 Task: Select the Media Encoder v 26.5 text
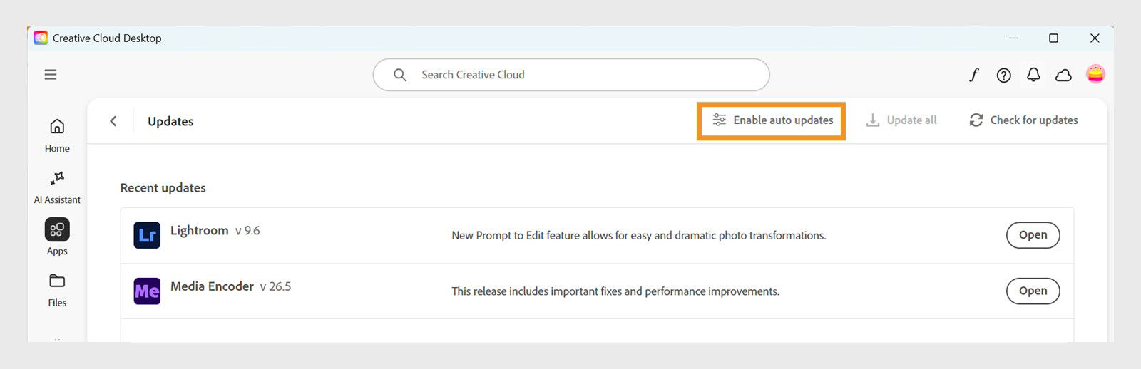click(230, 286)
